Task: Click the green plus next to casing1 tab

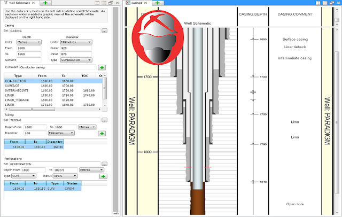Action: pyautogui.click(x=158, y=3)
